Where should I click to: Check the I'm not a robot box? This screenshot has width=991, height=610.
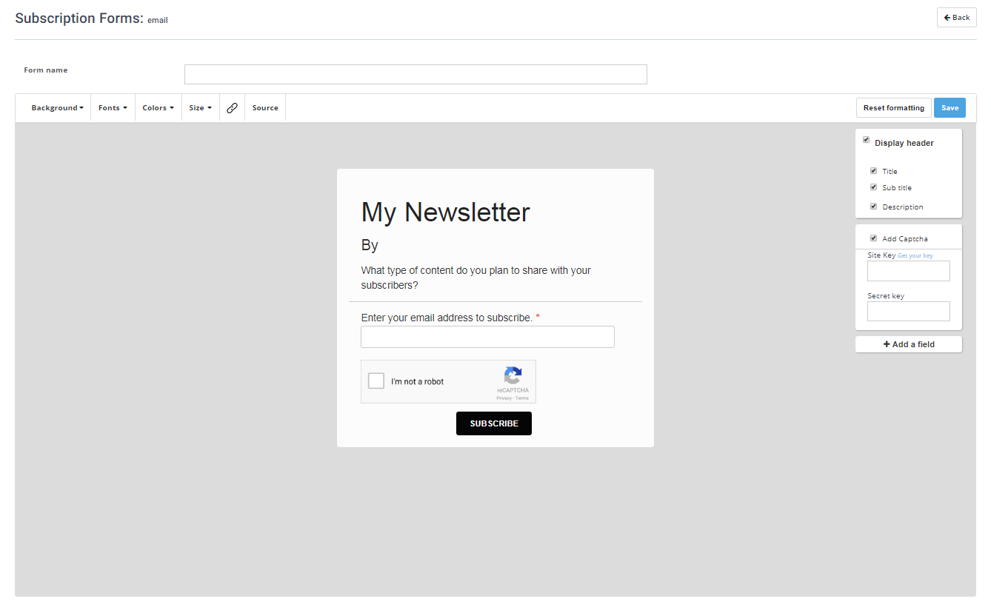376,381
